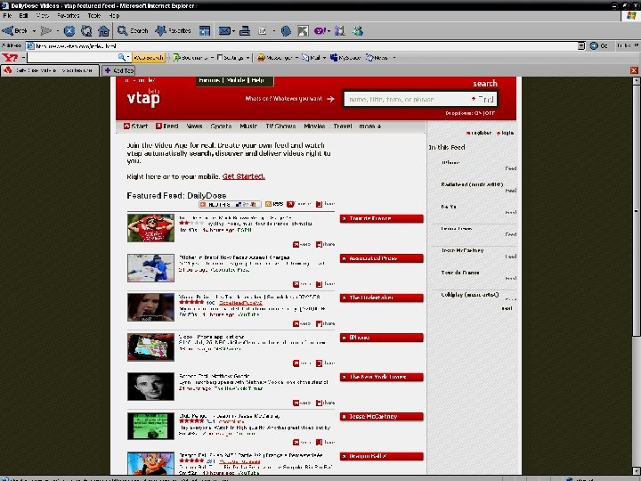The image size is (641, 481).
Task: Click the Web Search button on Yahoo toolbar
Action: pyautogui.click(x=149, y=58)
